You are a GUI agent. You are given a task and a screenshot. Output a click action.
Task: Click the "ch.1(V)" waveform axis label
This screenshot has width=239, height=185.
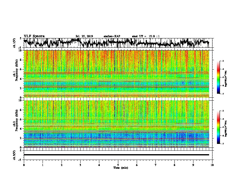point(14,43)
